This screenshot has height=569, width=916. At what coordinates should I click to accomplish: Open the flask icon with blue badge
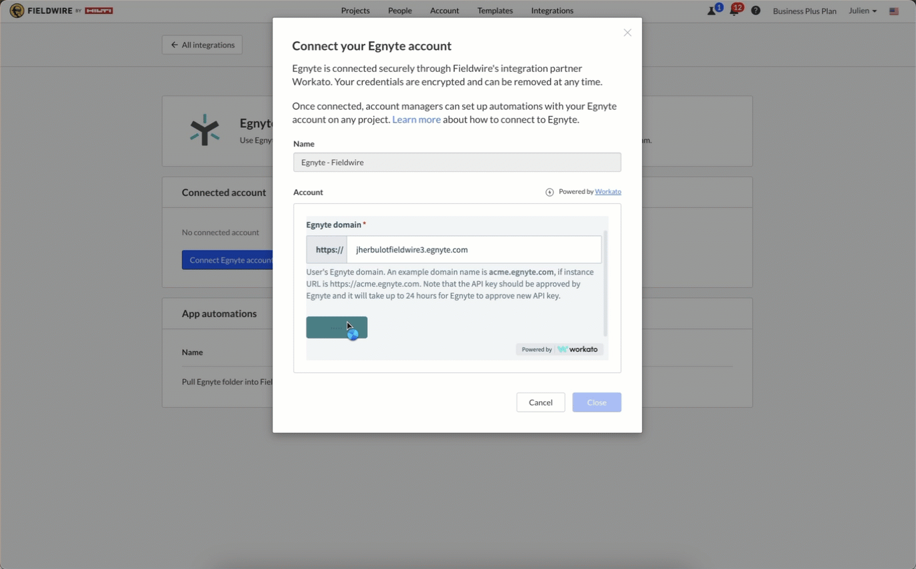click(x=712, y=11)
